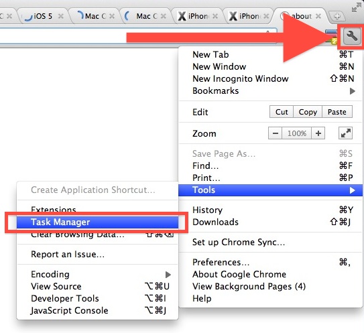Switch to the second iPhon tab
The height and width of the screenshot is (333, 364).
click(x=249, y=16)
